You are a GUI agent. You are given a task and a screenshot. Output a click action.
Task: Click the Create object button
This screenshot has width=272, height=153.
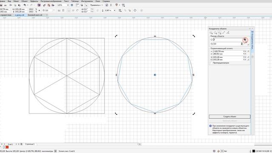pos(229,116)
